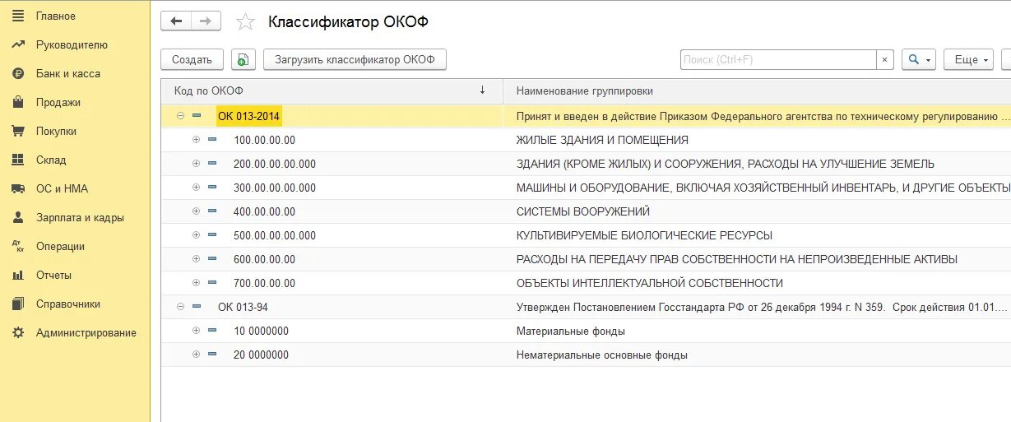Click the back navigation arrow
The image size is (1011, 422).
click(x=176, y=21)
